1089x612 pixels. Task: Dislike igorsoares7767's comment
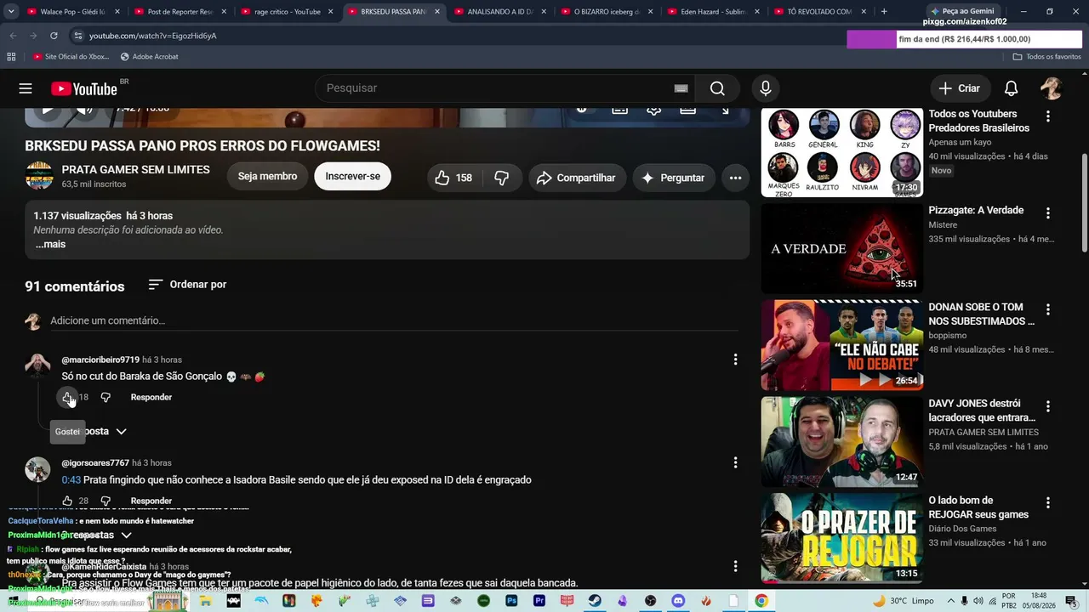click(x=105, y=501)
